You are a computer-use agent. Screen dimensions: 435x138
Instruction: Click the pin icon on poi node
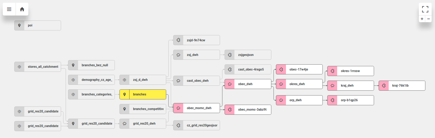coord(19,26)
